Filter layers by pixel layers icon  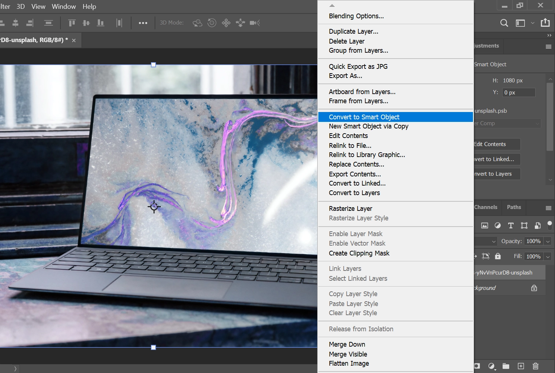coord(484,225)
